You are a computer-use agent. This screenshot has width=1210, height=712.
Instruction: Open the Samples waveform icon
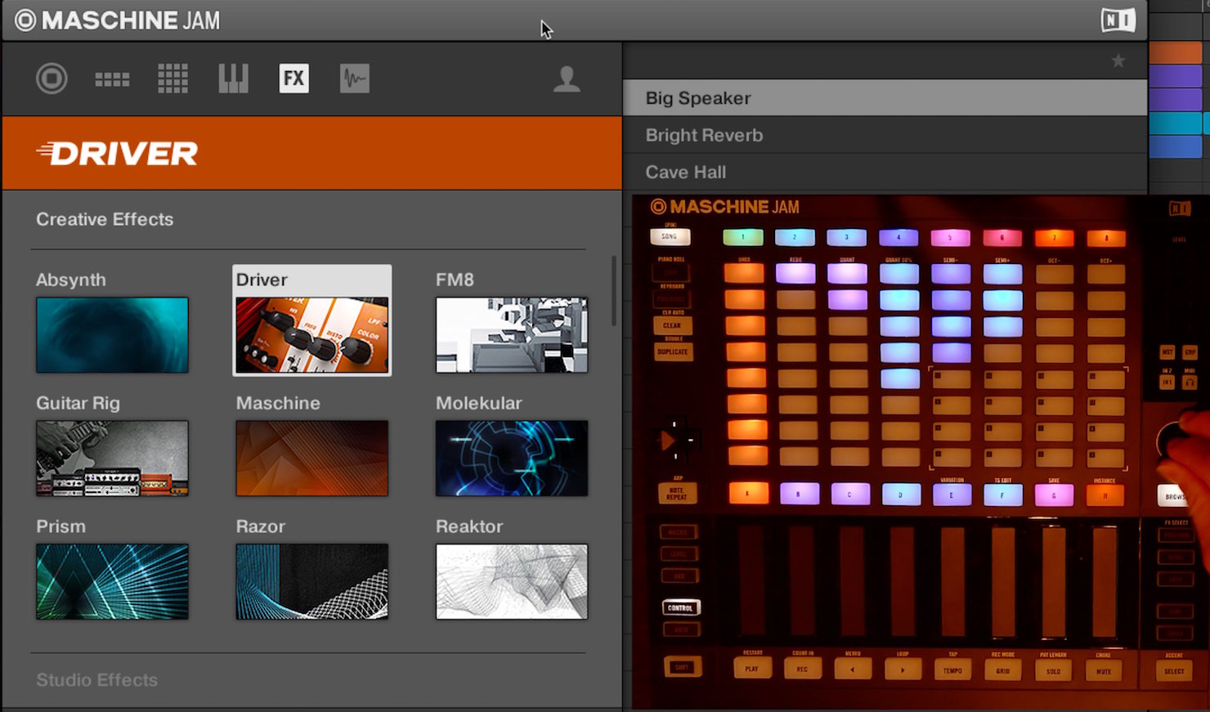(x=355, y=78)
